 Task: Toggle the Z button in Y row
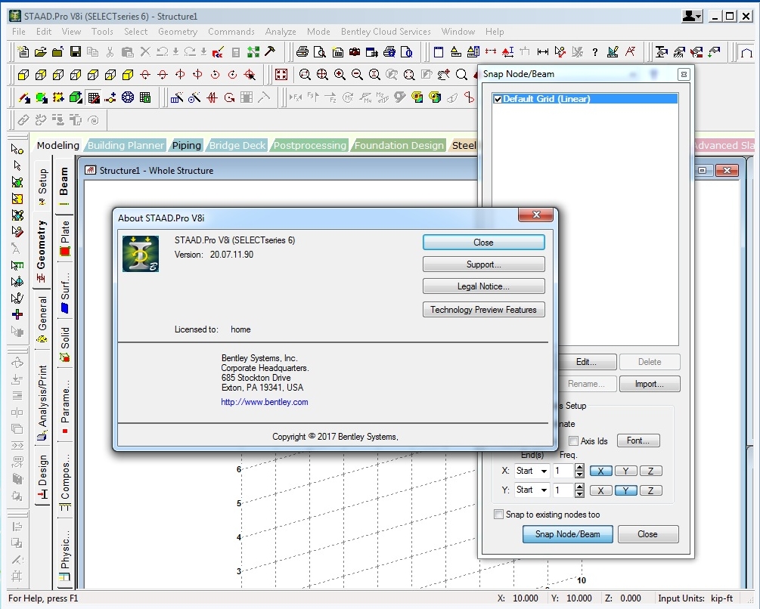[651, 490]
